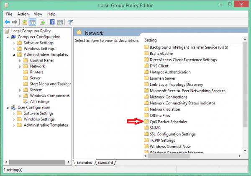Click the title bar application icon
Screen dimensions: 251x176
(x=6, y=5)
